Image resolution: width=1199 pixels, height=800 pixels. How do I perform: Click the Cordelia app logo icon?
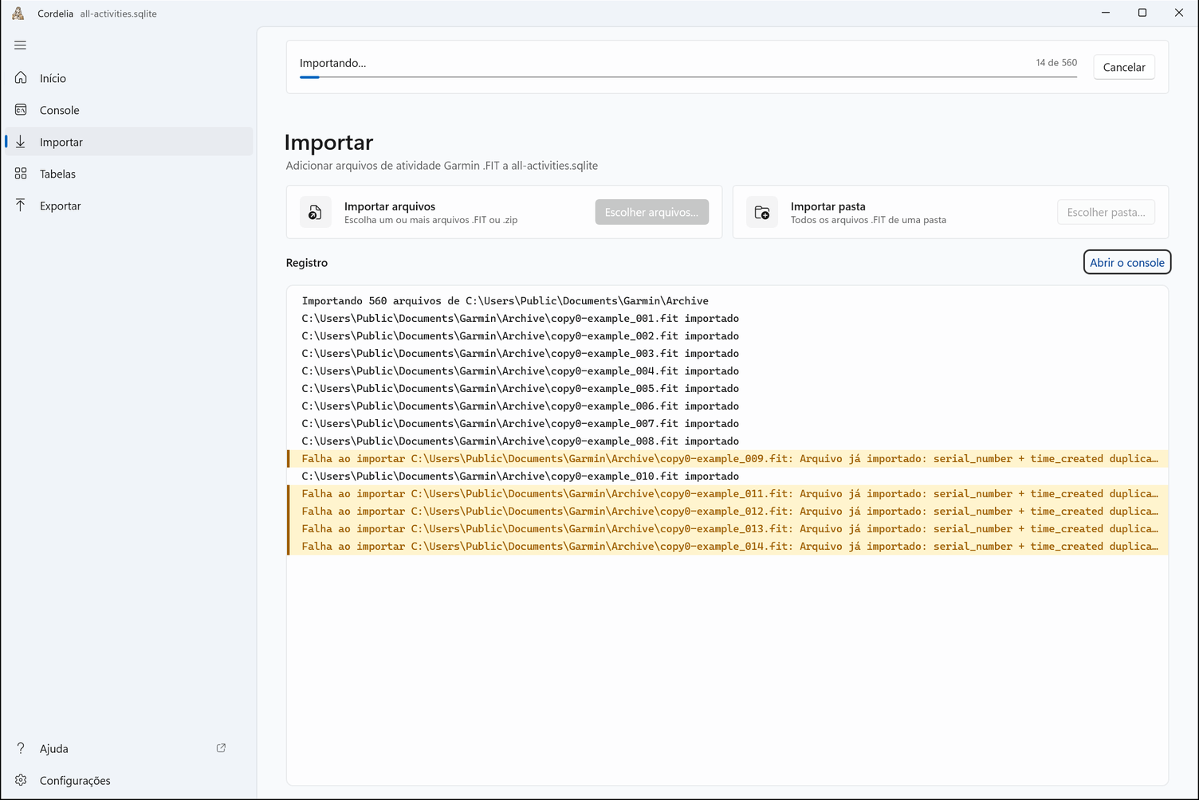click(18, 14)
